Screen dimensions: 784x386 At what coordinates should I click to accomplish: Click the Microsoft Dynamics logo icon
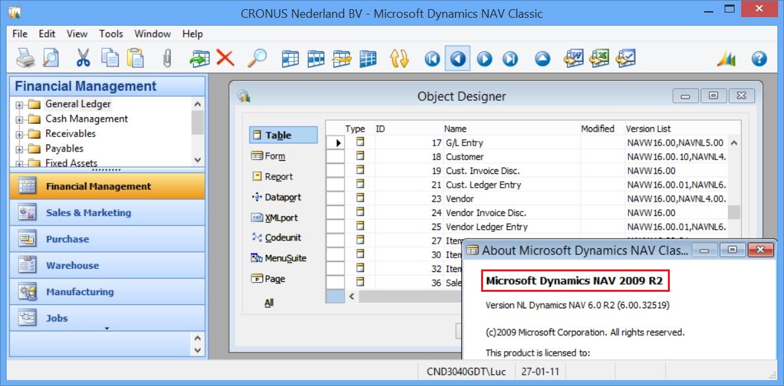(x=727, y=59)
